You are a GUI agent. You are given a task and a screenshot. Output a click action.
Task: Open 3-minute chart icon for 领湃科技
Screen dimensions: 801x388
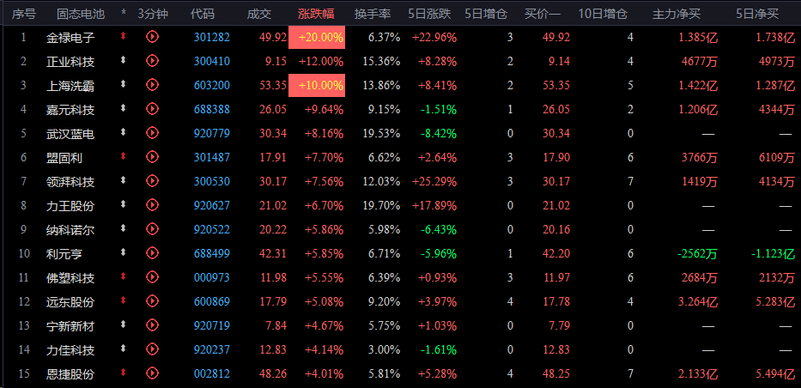point(152,181)
